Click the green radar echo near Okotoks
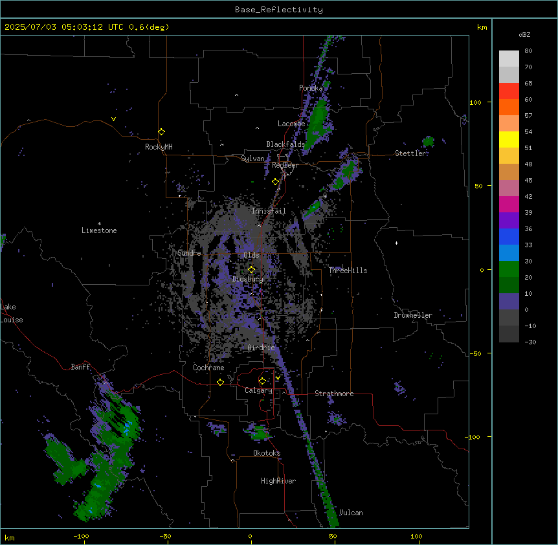This screenshot has height=545, width=558. [x=260, y=433]
